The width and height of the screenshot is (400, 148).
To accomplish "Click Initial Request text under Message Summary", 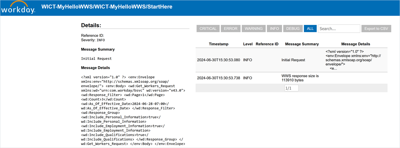I will [x=96, y=59].
